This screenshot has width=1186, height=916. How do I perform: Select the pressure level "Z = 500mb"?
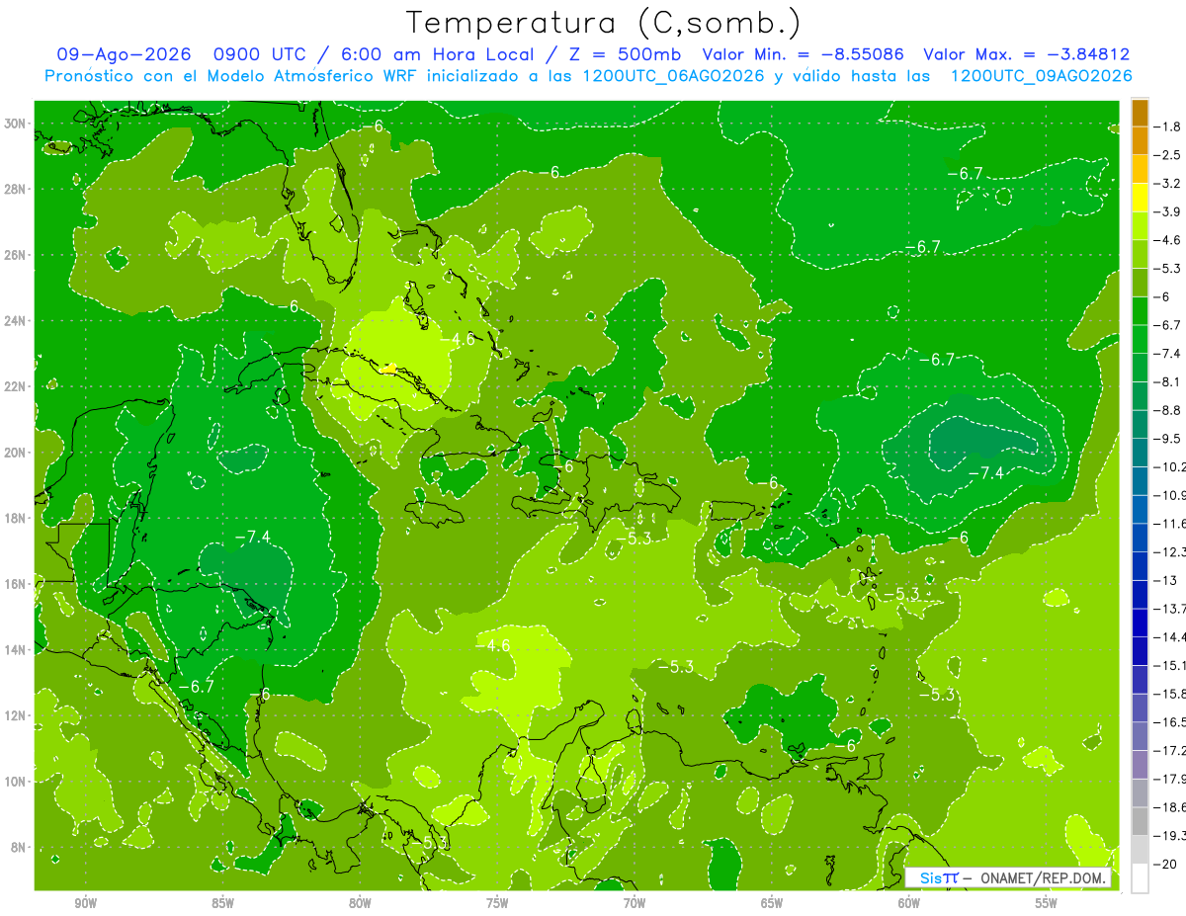click(628, 55)
